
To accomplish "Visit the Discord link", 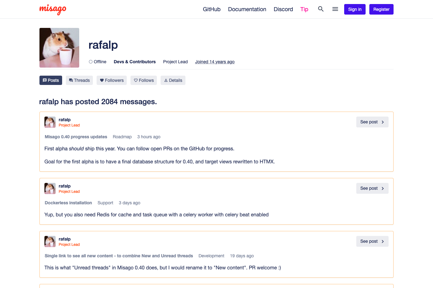I will pyautogui.click(x=283, y=9).
